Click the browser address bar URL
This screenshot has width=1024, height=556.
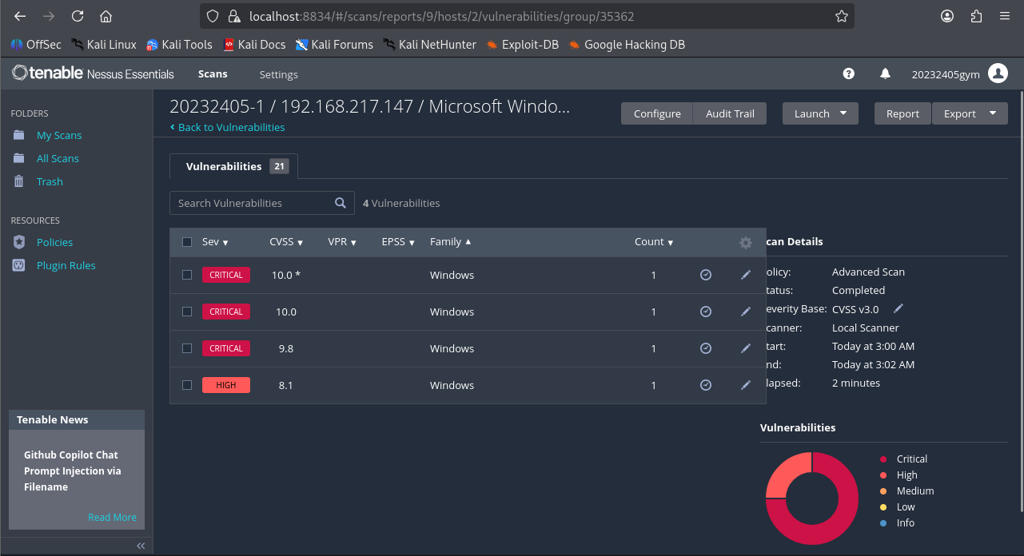tap(442, 16)
